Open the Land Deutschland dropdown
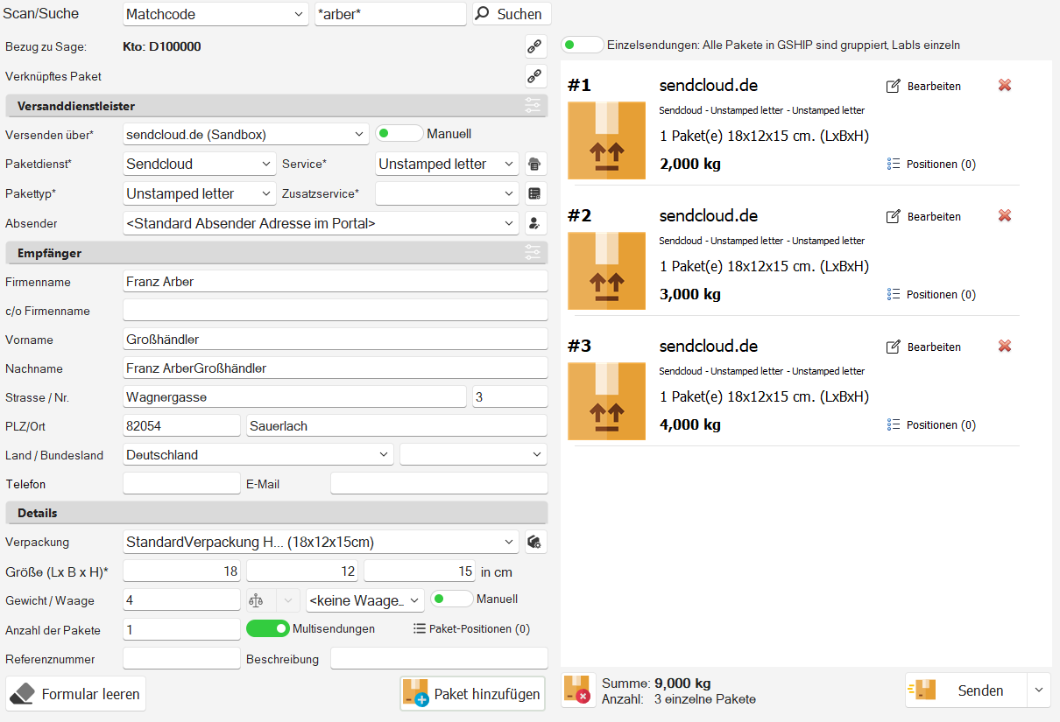Image resolution: width=1060 pixels, height=722 pixels. click(258, 455)
